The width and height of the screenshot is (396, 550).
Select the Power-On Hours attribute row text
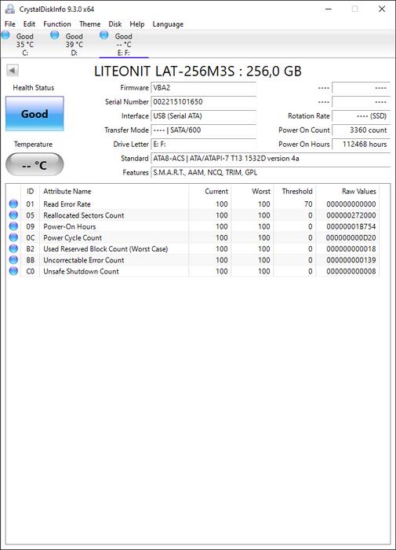tap(69, 226)
